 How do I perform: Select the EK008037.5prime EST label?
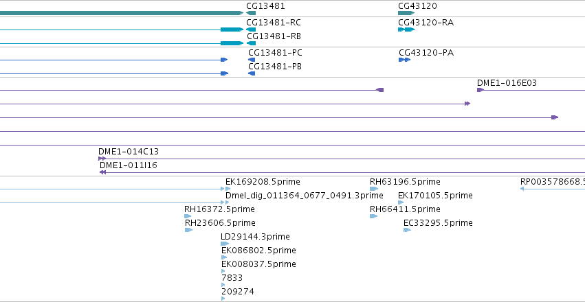pos(258,264)
